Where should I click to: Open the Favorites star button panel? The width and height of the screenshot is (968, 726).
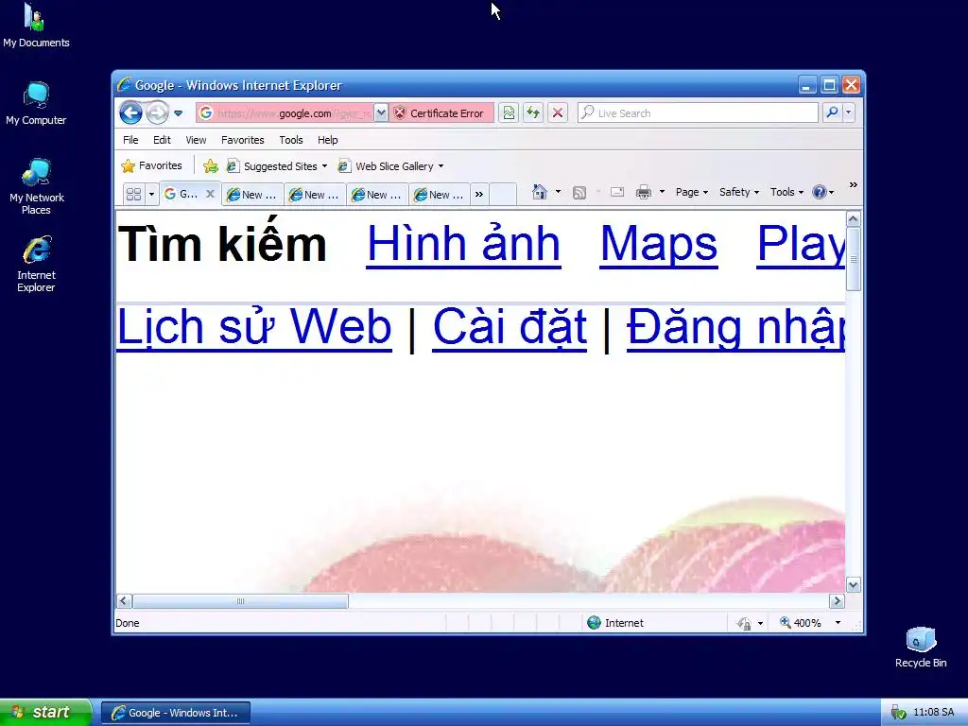pos(152,165)
